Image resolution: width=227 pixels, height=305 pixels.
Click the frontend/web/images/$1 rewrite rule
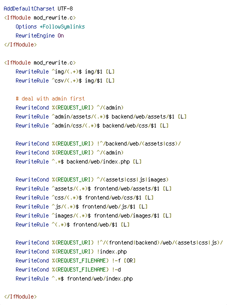(93, 215)
